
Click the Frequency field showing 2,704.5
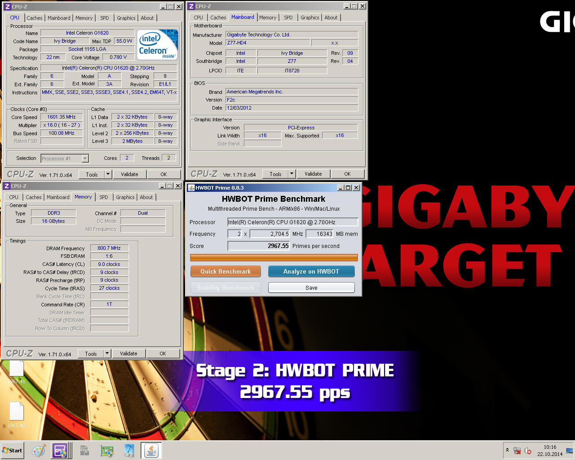[x=270, y=234]
